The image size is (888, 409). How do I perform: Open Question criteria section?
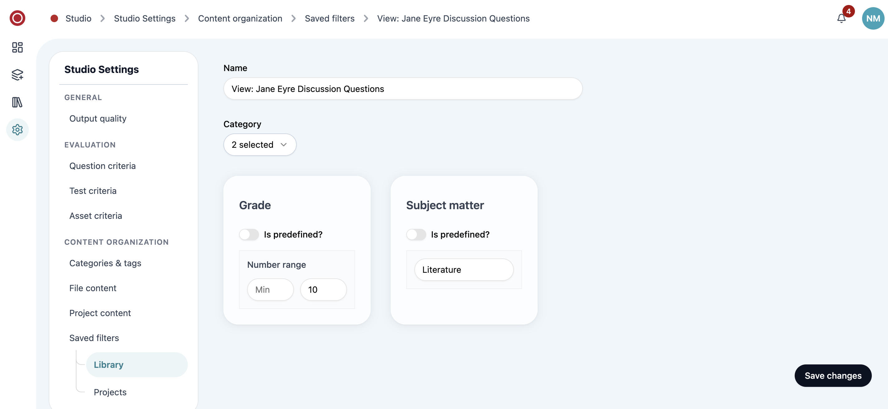click(x=102, y=166)
